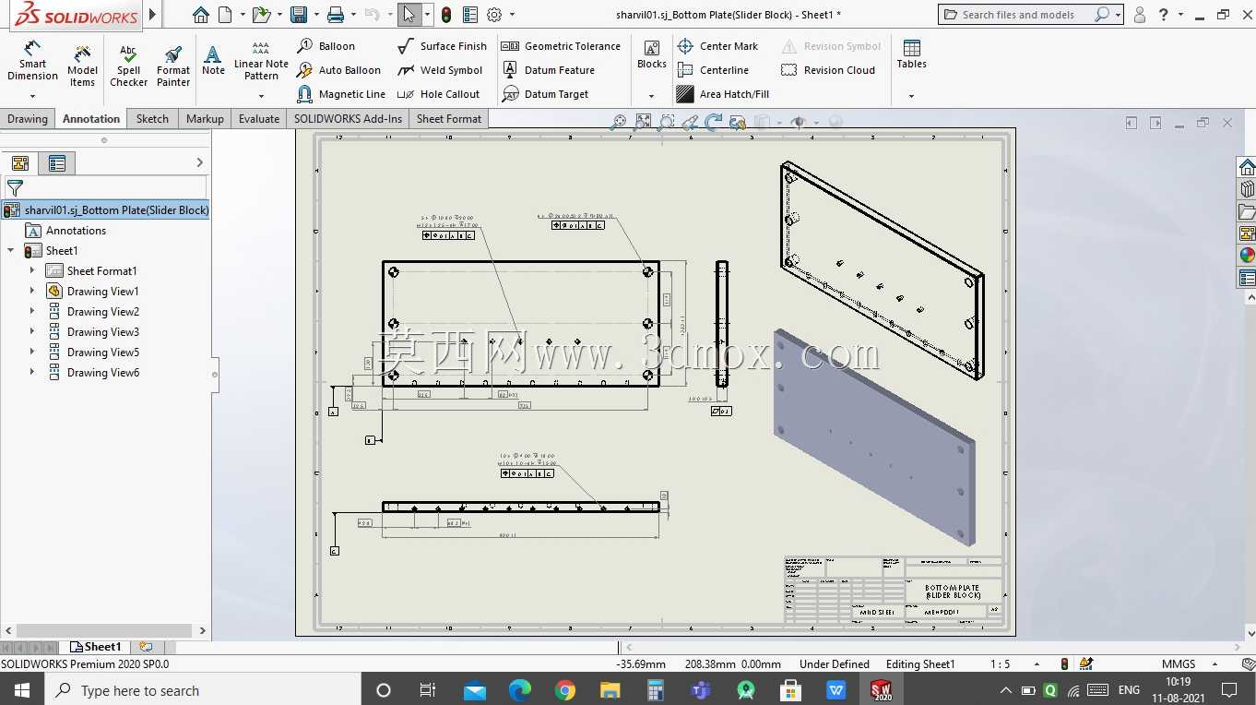Use the Auto Balloon tool
The height and width of the screenshot is (705, 1256).
point(338,70)
